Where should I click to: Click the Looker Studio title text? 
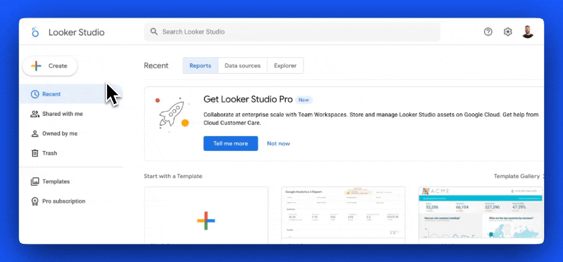tap(77, 32)
